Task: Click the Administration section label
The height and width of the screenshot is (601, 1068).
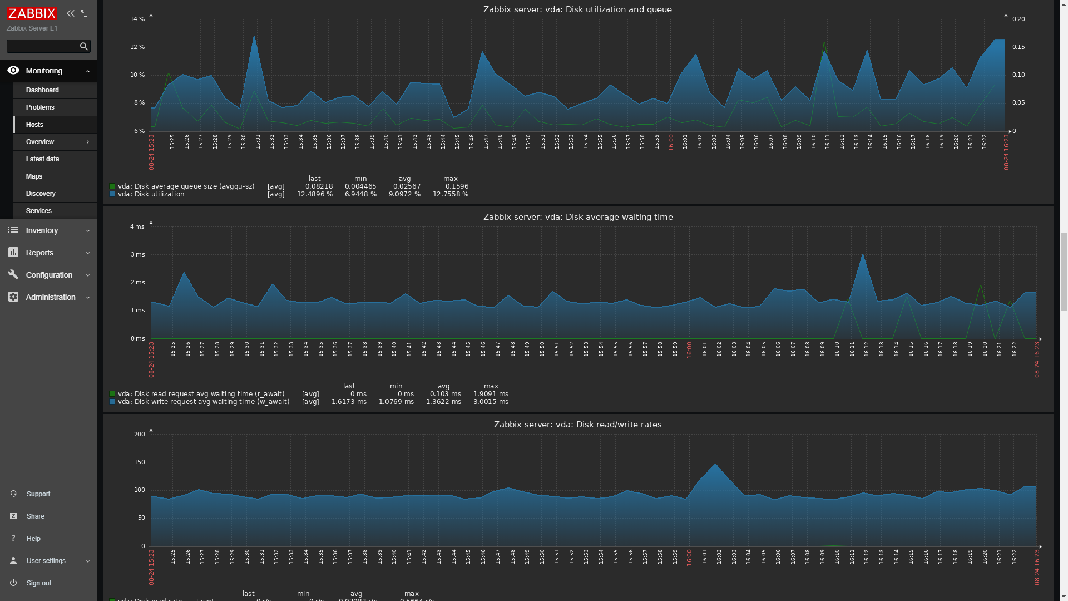Action: click(x=51, y=297)
